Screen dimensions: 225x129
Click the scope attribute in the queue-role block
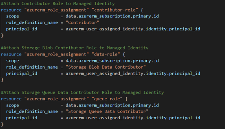(12, 105)
